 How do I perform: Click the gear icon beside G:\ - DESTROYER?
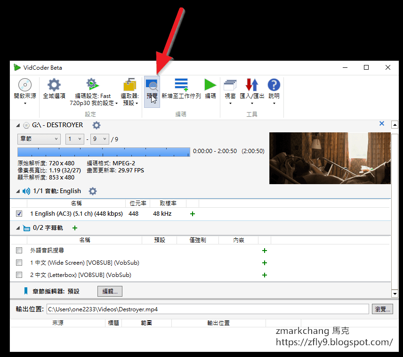pyautogui.click(x=97, y=125)
